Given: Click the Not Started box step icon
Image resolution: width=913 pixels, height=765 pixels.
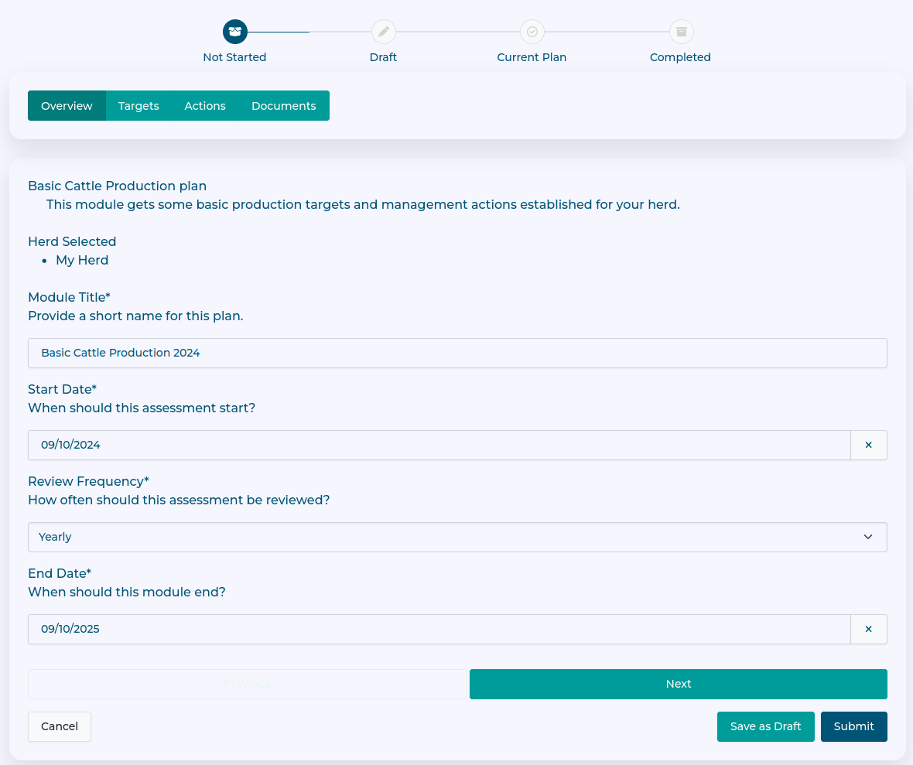Looking at the screenshot, I should click(x=234, y=32).
